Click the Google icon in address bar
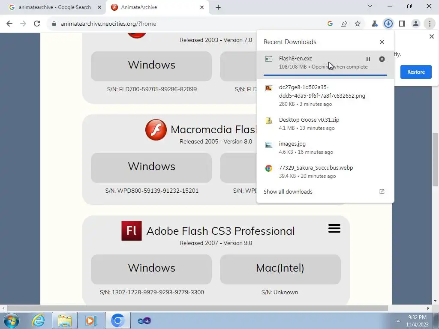439x329 pixels. tap(330, 24)
